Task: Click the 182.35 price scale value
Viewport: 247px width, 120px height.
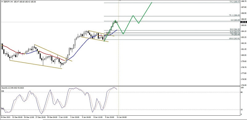Action: click(244, 43)
